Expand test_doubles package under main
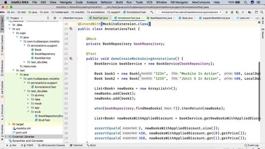 (x=24, y=62)
